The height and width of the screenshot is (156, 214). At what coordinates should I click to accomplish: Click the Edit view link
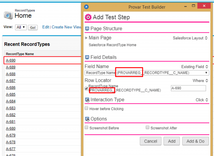(x=46, y=27)
